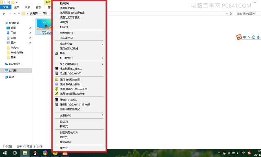Click the 打开(O) context menu entry

coord(64,3)
